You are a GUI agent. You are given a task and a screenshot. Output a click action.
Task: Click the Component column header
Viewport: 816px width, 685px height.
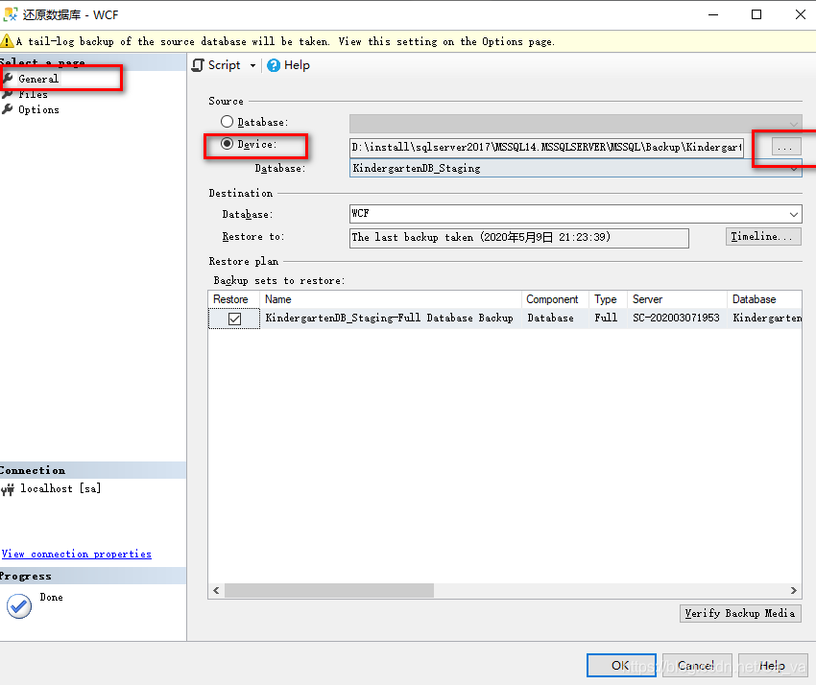coord(555,299)
